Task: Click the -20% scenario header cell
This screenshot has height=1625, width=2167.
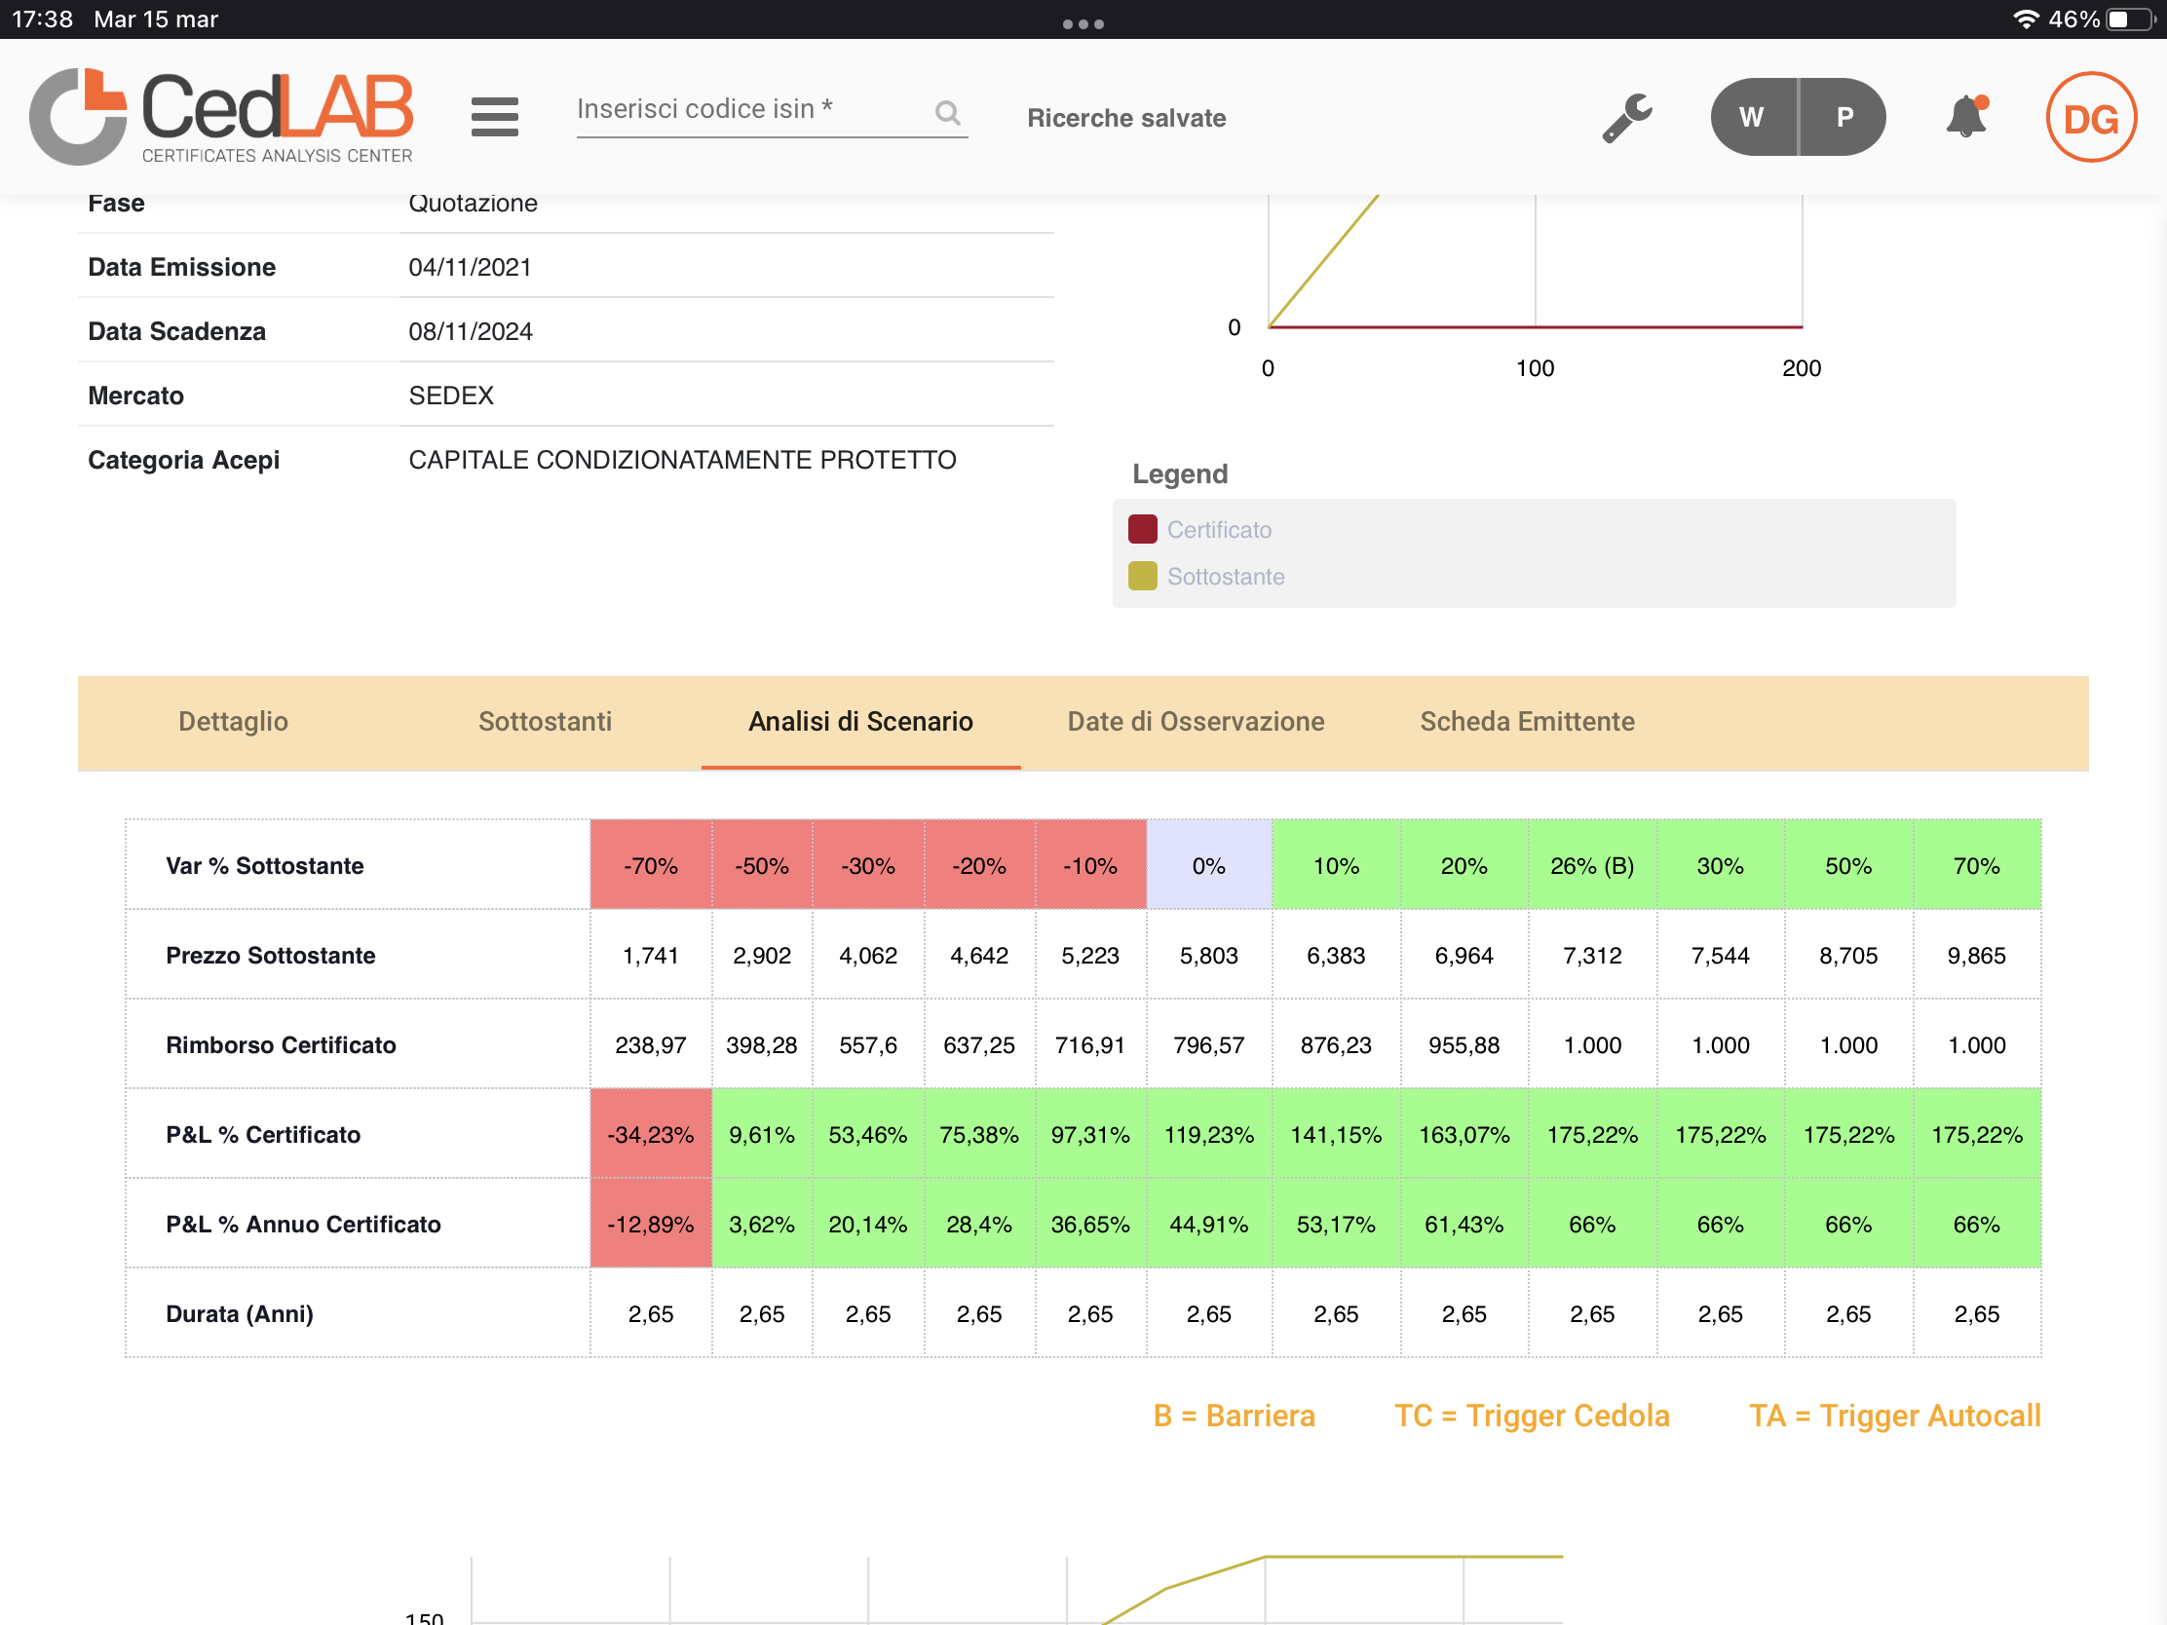Action: click(x=978, y=866)
